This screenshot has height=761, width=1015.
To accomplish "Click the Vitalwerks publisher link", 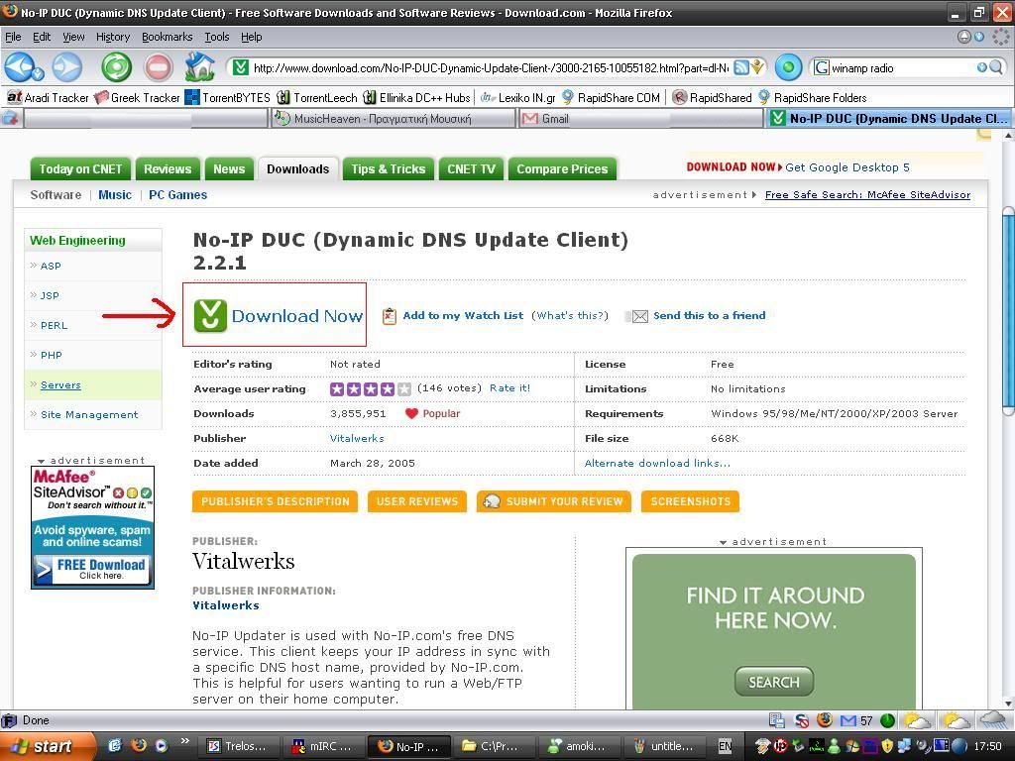I will coord(357,438).
